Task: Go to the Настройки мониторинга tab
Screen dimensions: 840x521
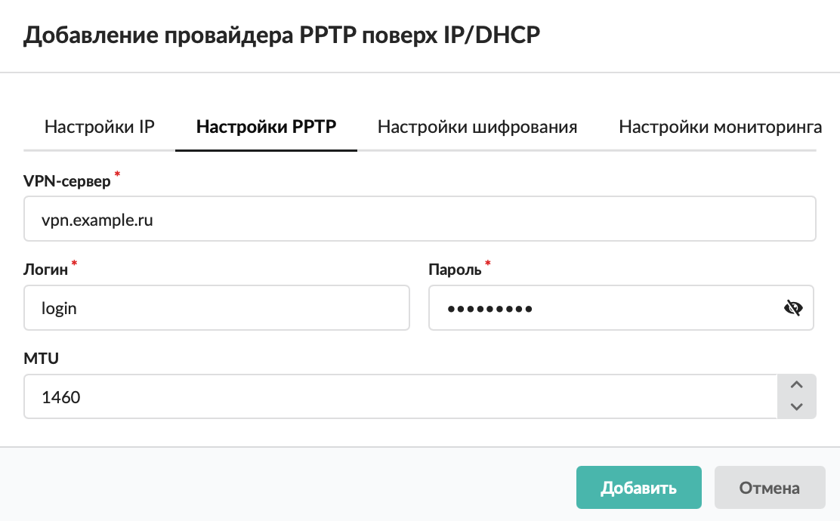Action: (720, 127)
